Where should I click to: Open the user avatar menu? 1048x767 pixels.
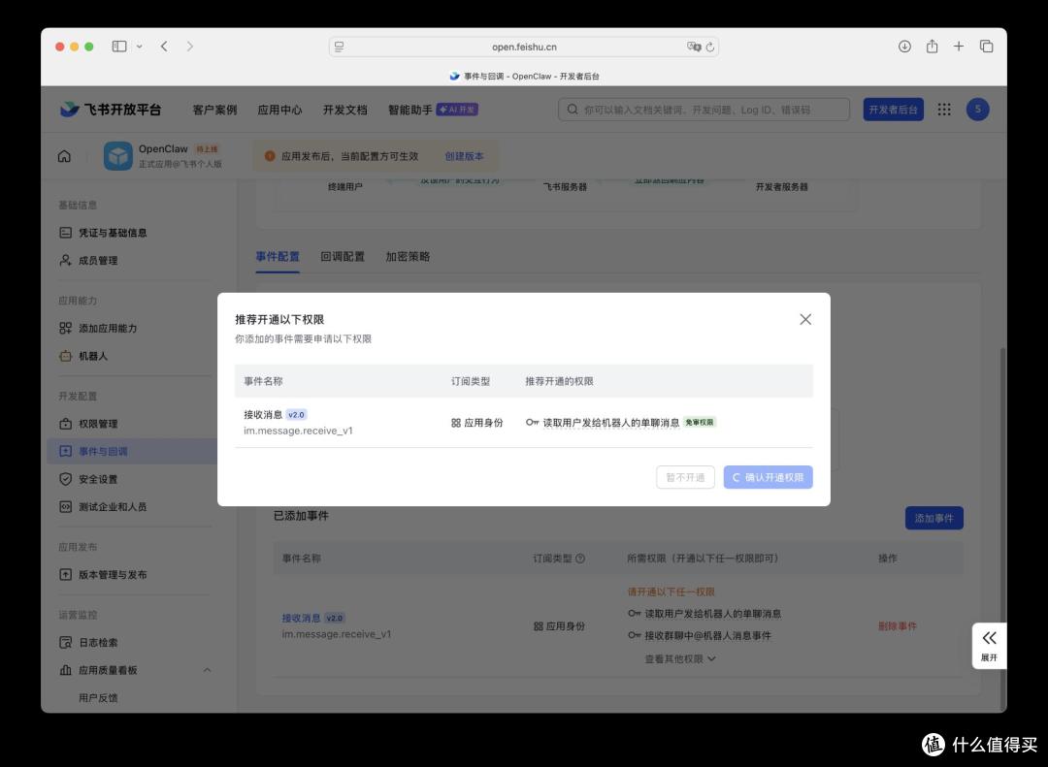coord(977,110)
